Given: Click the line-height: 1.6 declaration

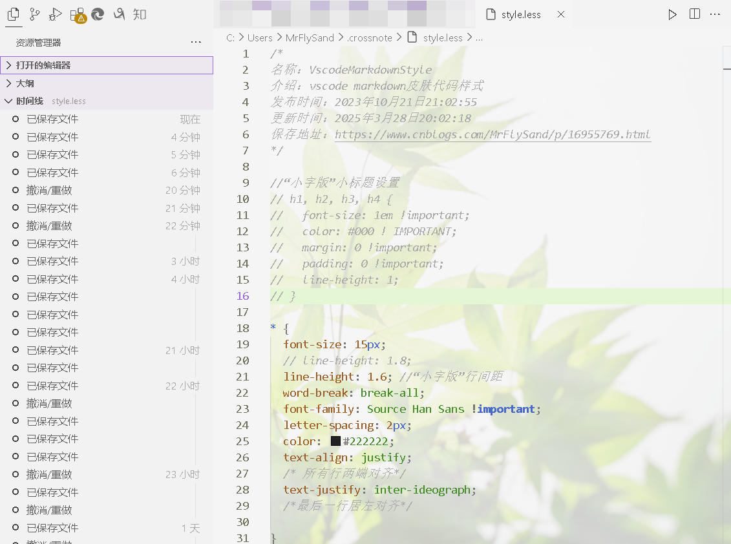Looking at the screenshot, I should point(338,377).
